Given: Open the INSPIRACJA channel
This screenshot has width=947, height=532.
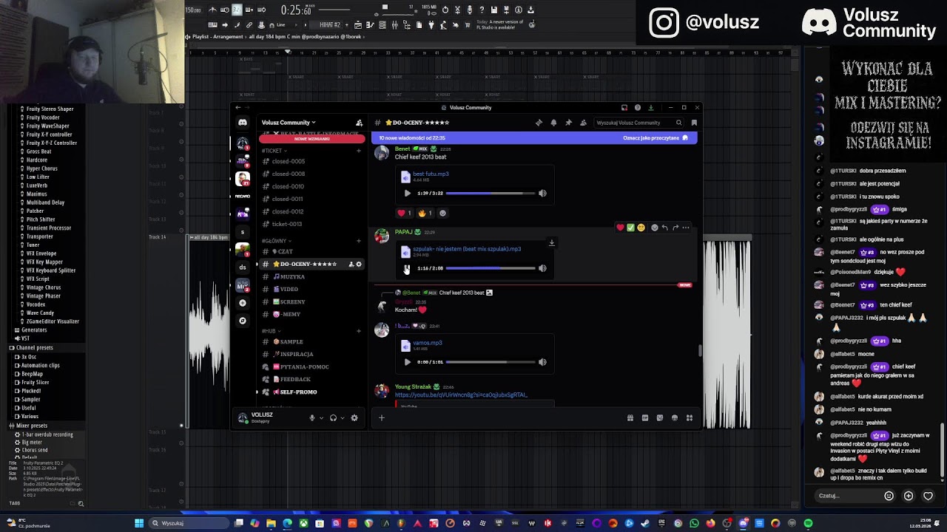Looking at the screenshot, I should (311, 354).
